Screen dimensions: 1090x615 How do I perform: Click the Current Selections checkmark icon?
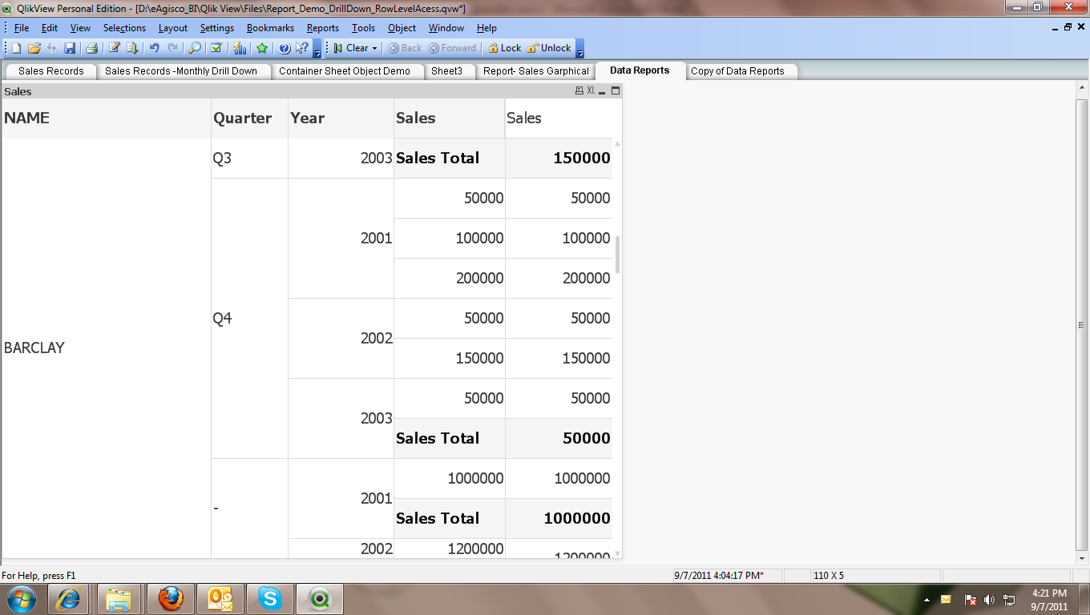tap(216, 48)
